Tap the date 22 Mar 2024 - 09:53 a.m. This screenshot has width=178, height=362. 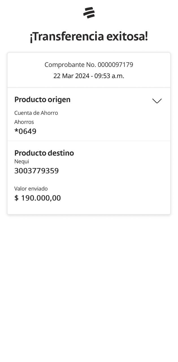pos(89,76)
